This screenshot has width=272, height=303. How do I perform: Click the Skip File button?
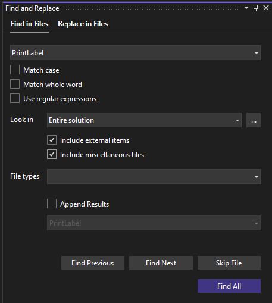229,263
